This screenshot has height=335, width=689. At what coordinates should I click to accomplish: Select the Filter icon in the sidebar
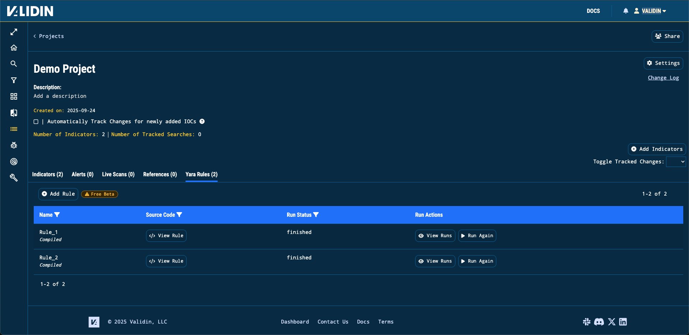pyautogui.click(x=14, y=80)
